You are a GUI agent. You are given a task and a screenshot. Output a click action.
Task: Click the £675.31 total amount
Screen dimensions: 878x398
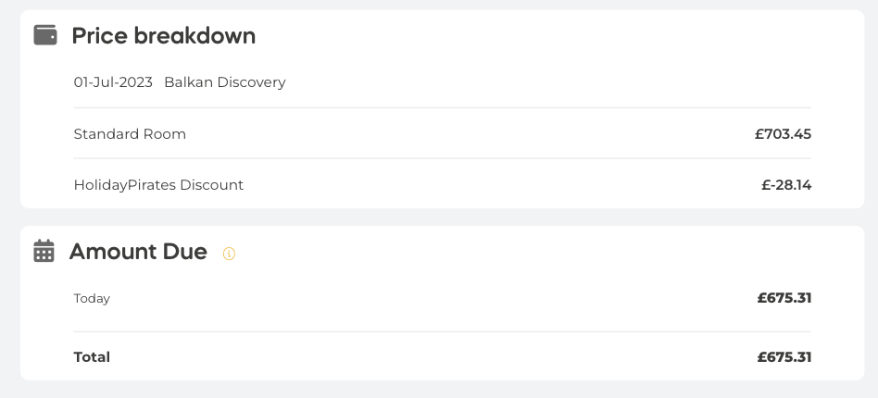coord(784,357)
